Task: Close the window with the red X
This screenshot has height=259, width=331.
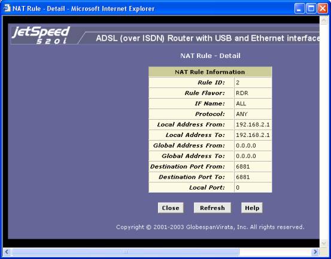Action: (323, 8)
